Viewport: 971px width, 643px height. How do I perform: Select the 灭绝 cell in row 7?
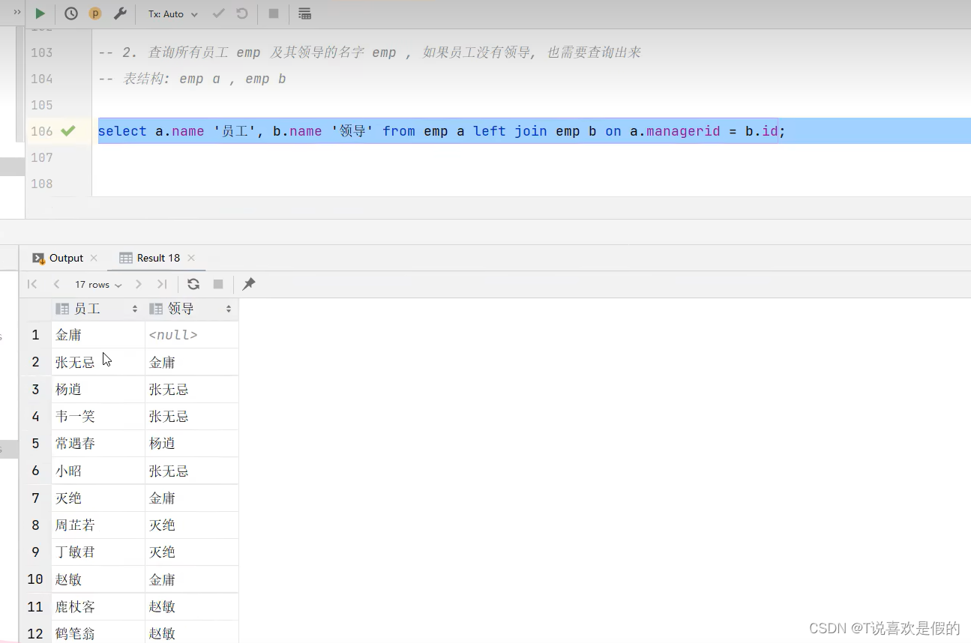click(97, 498)
